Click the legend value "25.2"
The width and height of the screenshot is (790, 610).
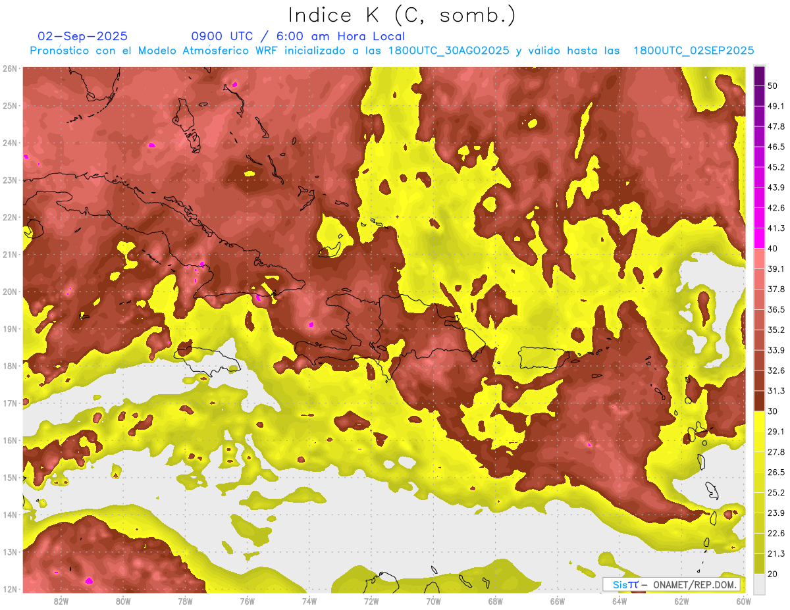[x=776, y=492]
